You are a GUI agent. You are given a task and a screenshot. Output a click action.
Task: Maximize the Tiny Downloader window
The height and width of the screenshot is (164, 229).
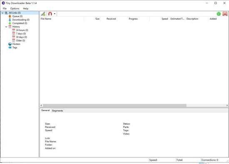(216, 3)
